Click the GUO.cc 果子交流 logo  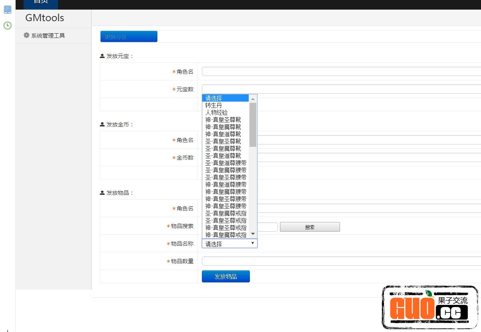[x=430, y=308]
